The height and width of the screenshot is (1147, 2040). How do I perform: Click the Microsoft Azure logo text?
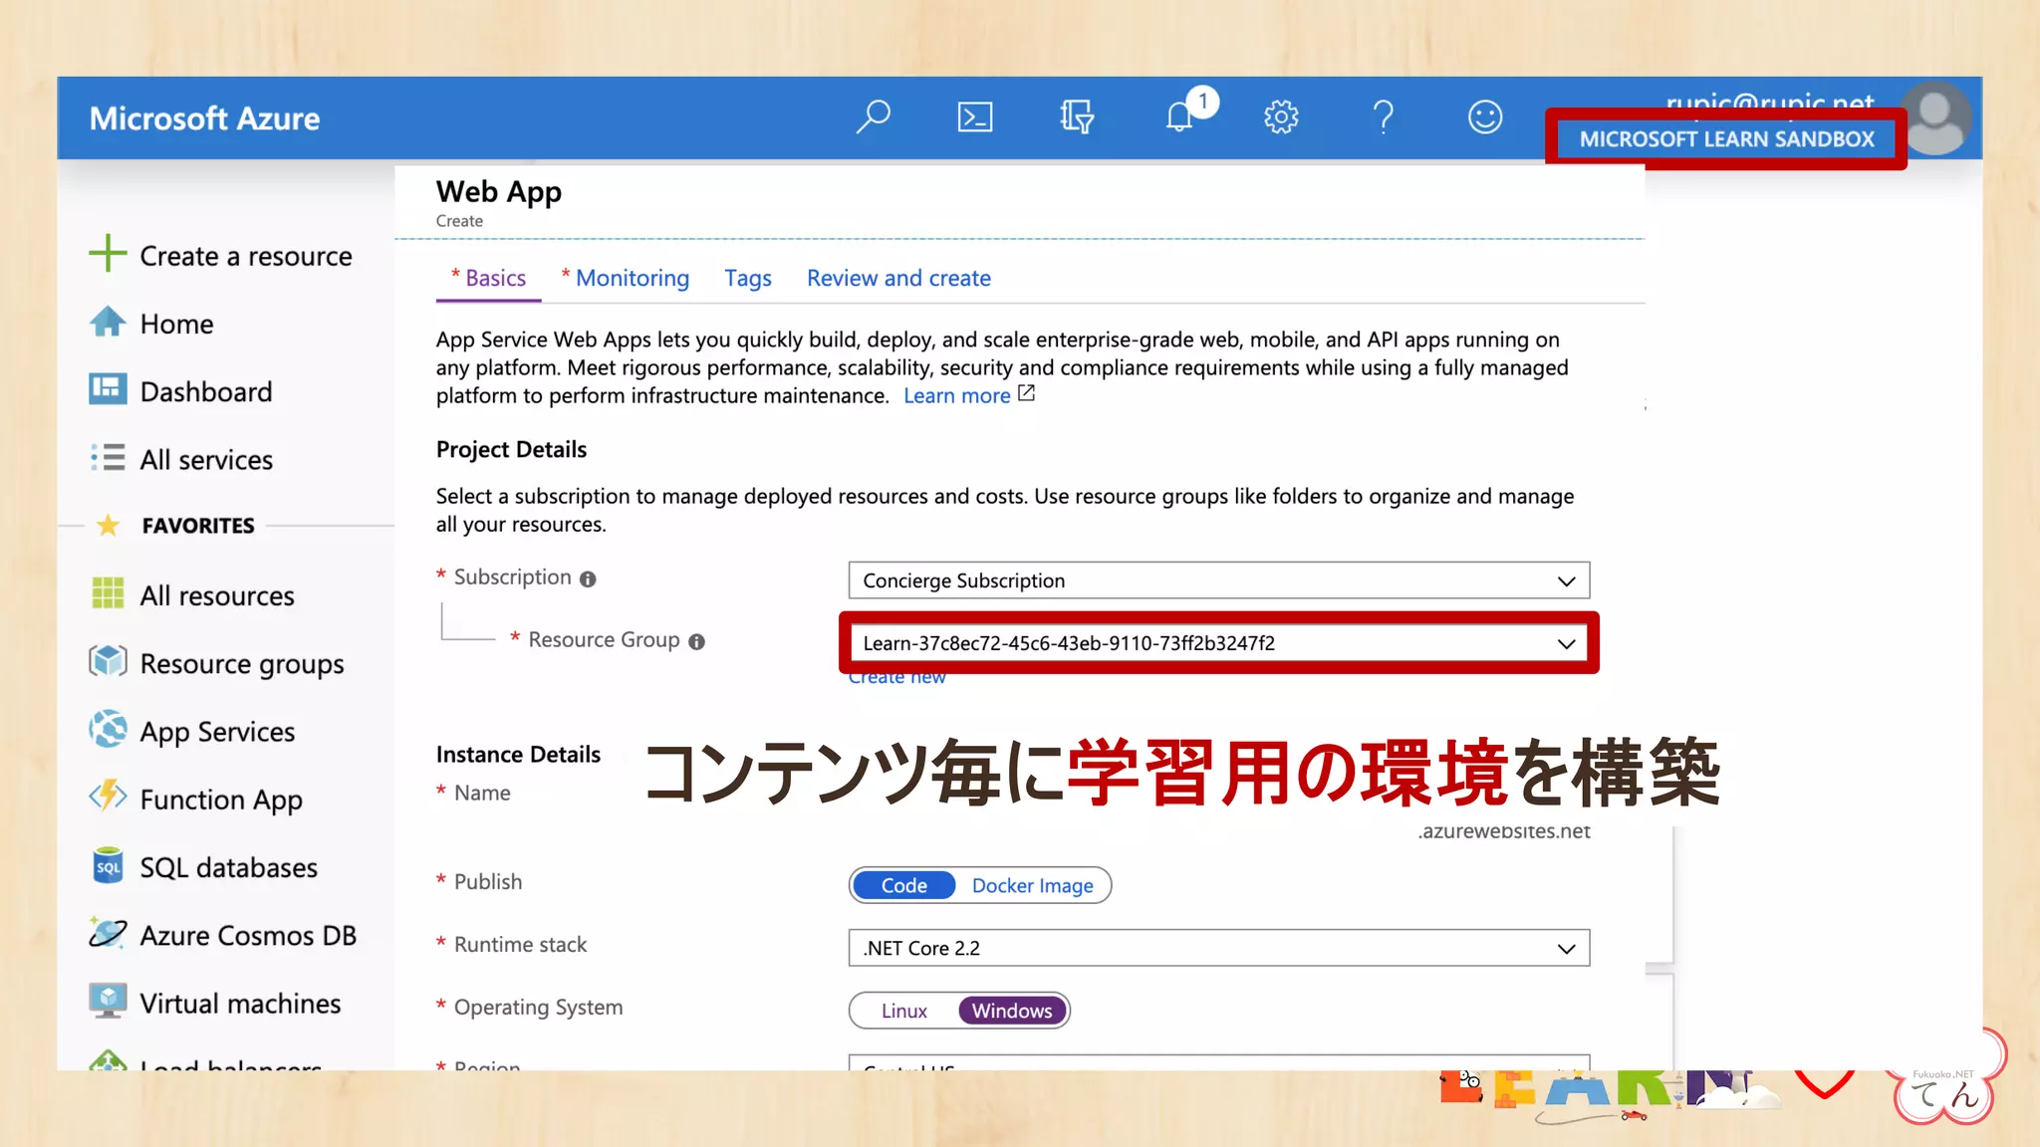tap(204, 118)
